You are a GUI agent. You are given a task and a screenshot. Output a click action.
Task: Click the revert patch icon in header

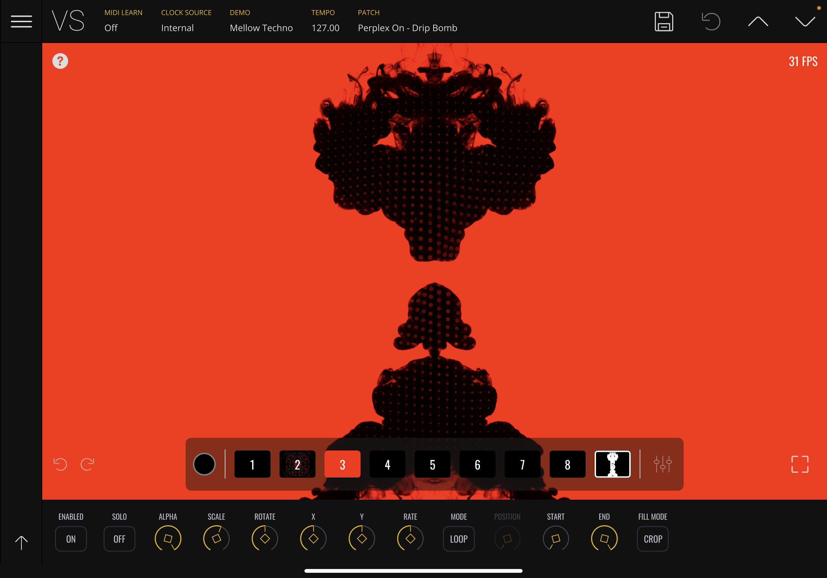tap(711, 21)
